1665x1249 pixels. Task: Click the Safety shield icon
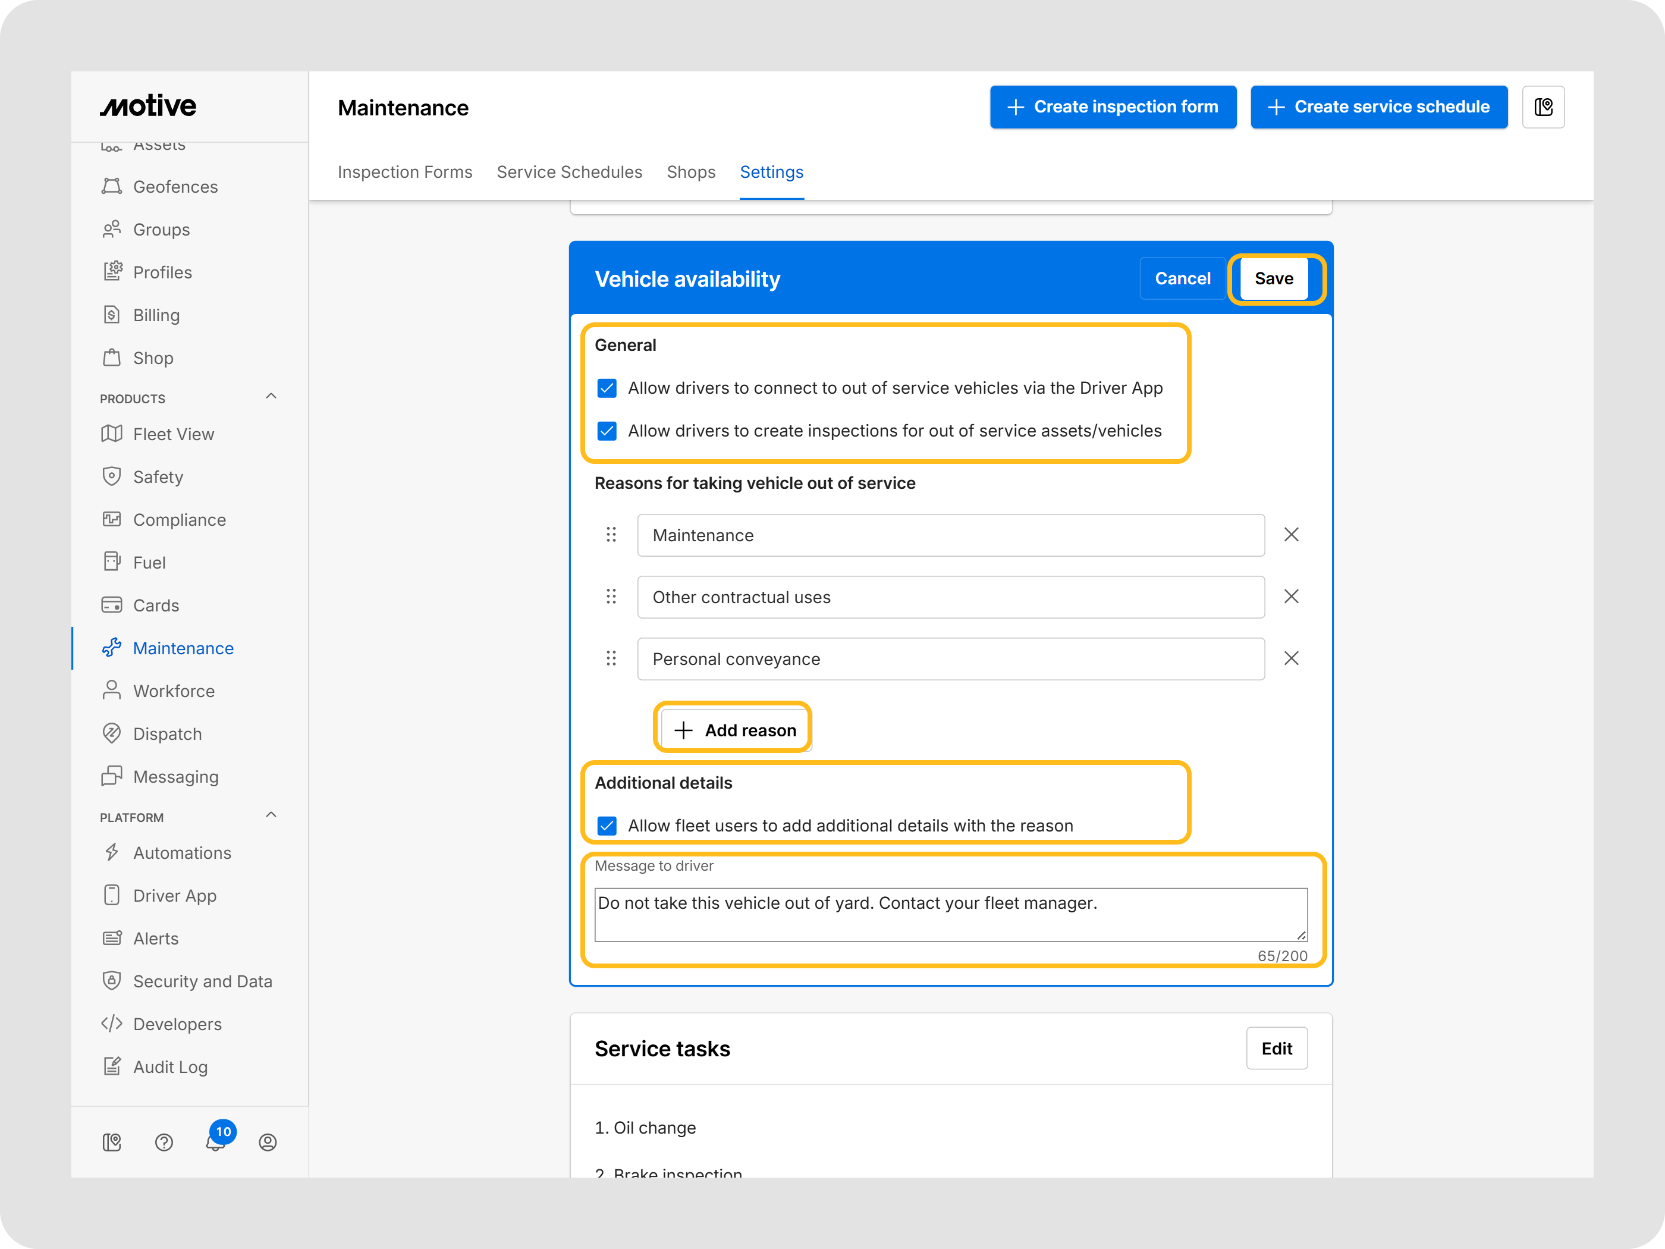(111, 476)
